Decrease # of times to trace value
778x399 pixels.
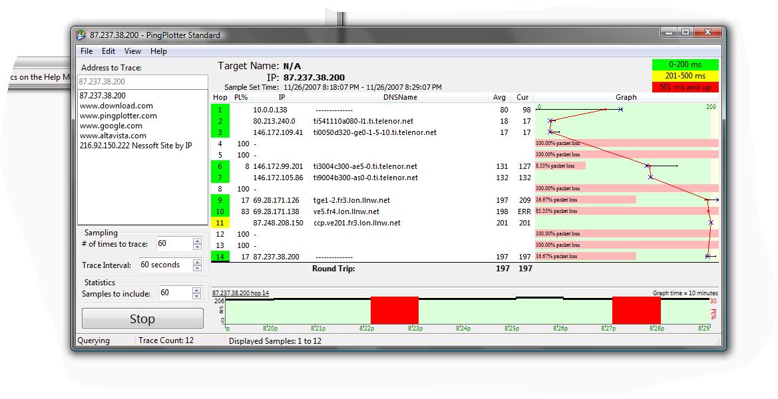pyautogui.click(x=198, y=246)
